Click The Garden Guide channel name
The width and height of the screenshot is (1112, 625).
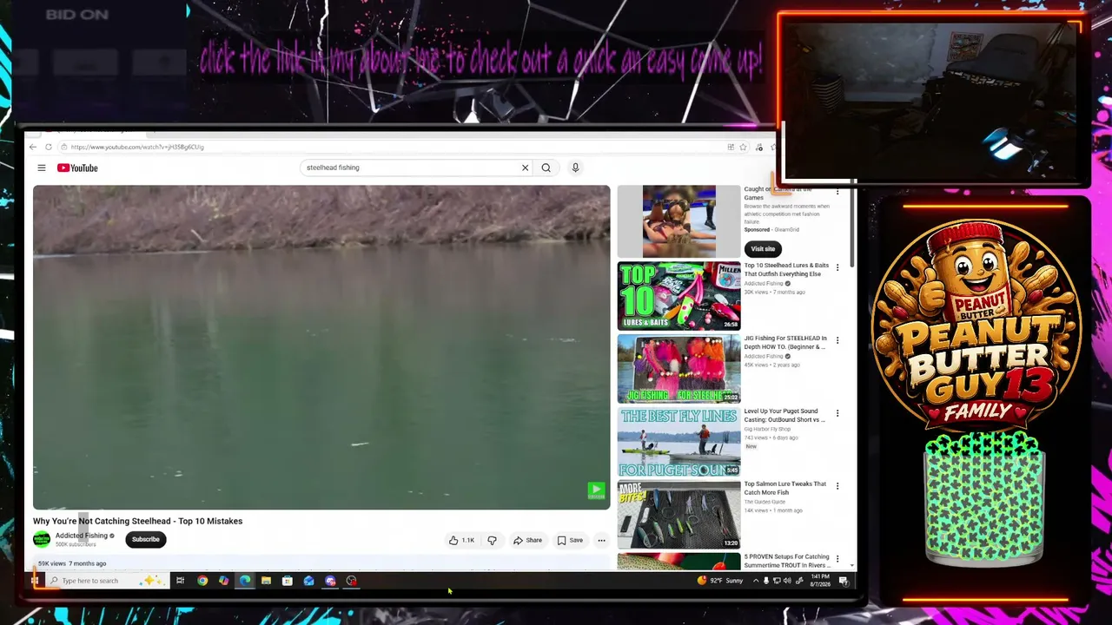pos(764,502)
